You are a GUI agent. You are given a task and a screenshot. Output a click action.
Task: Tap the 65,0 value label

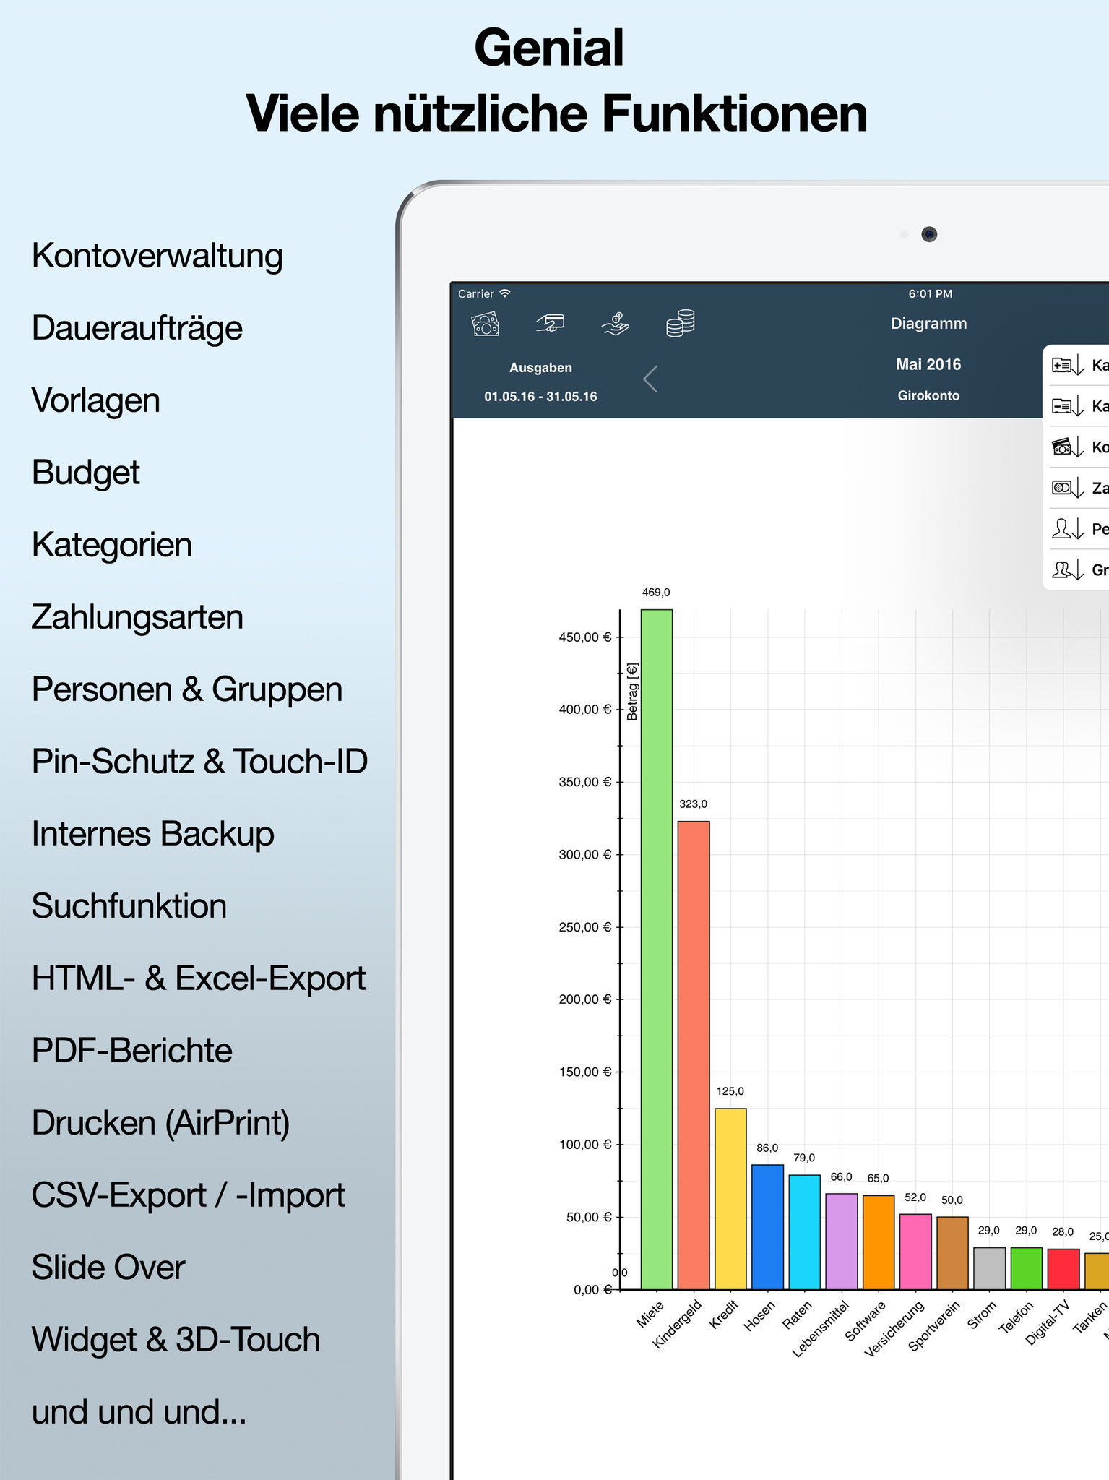pos(879,1179)
